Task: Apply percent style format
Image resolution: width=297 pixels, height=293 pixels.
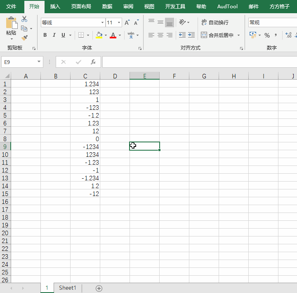Action: click(267, 35)
